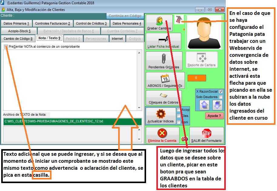Open CHeques de Cobros
The width and height of the screenshot is (277, 191).
(x=164, y=98)
